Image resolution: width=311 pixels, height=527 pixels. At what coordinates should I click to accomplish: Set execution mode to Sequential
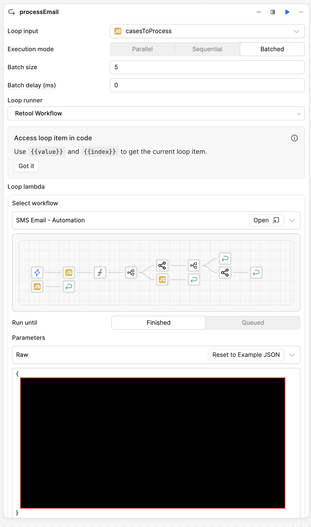pos(207,49)
